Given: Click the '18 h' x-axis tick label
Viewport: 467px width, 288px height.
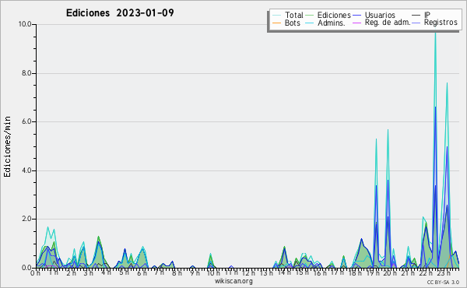Looking at the screenshot, I should 355,272.
